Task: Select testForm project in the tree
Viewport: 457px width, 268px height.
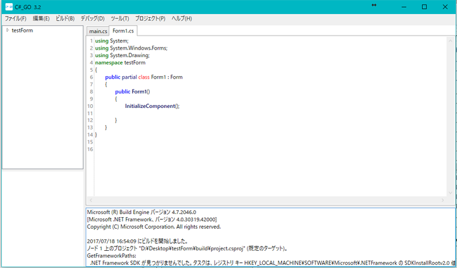Action: (22, 30)
